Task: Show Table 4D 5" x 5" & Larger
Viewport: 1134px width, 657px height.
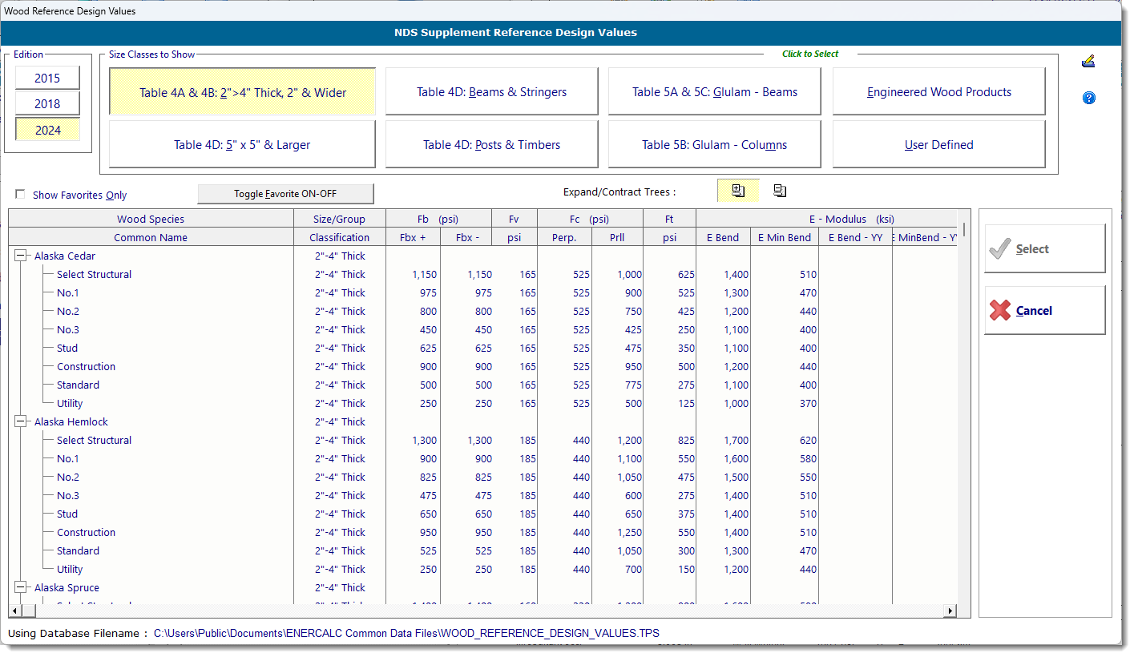Action: point(242,145)
